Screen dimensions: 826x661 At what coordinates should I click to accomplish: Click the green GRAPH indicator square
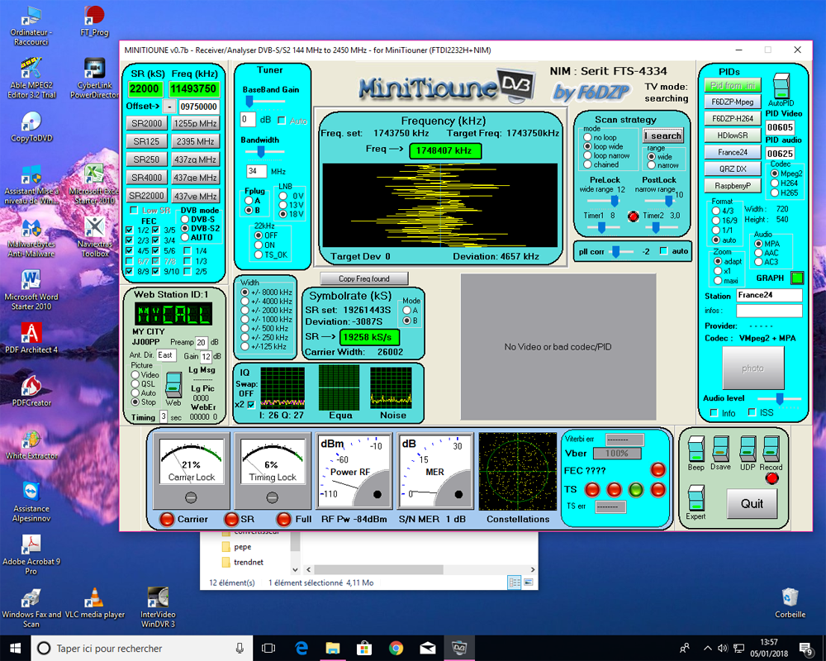[x=798, y=278]
